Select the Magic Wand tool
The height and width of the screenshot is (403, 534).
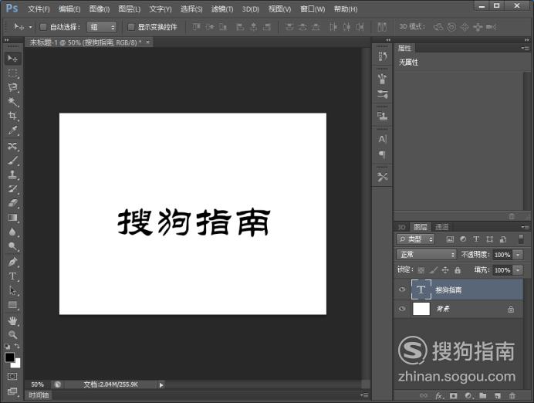tap(12, 101)
